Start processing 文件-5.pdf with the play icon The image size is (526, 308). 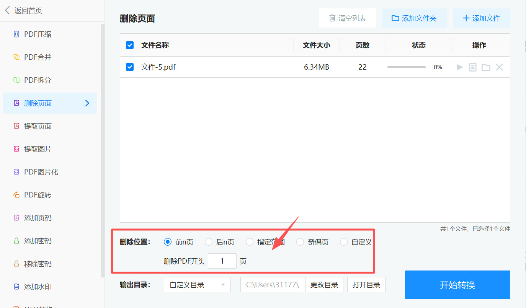tap(460, 67)
